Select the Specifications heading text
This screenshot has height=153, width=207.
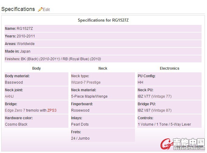click(18, 9)
